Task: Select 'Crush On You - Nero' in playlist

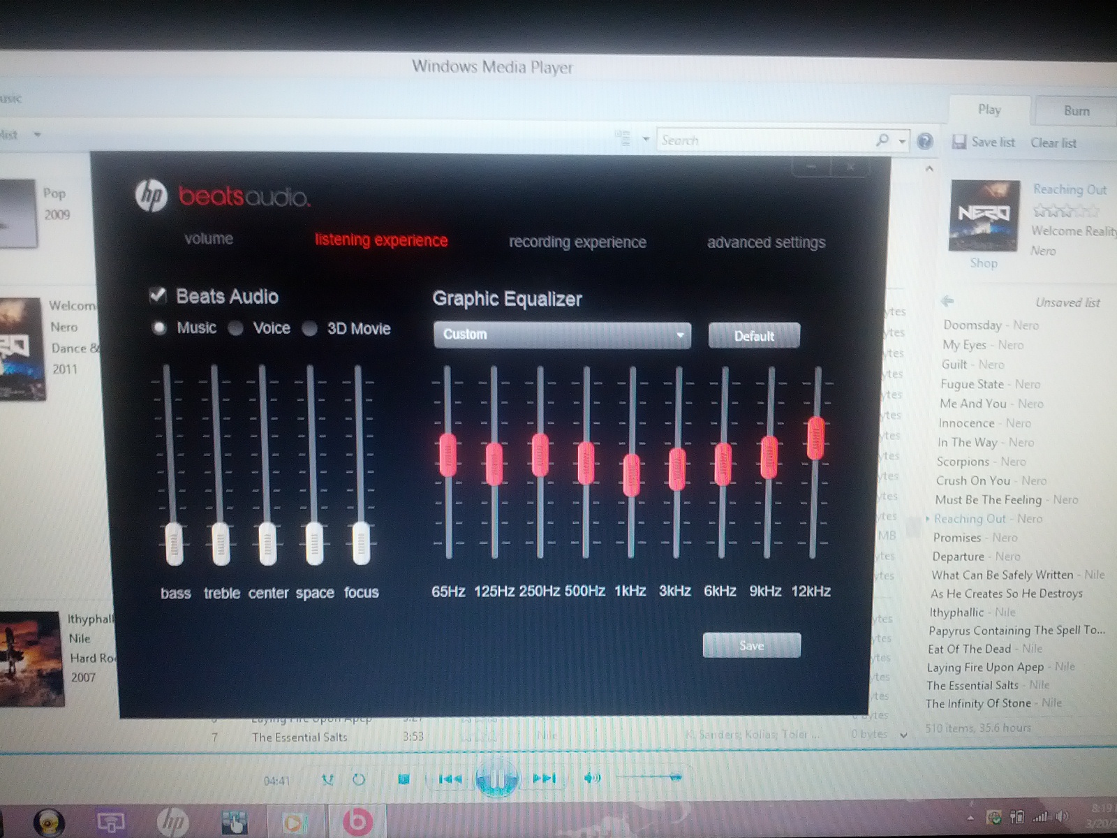Action: point(991,480)
